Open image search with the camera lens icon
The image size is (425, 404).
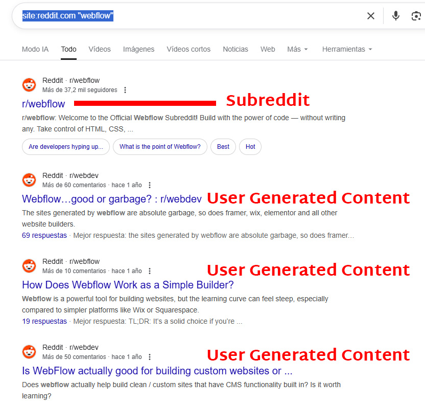coord(416,16)
